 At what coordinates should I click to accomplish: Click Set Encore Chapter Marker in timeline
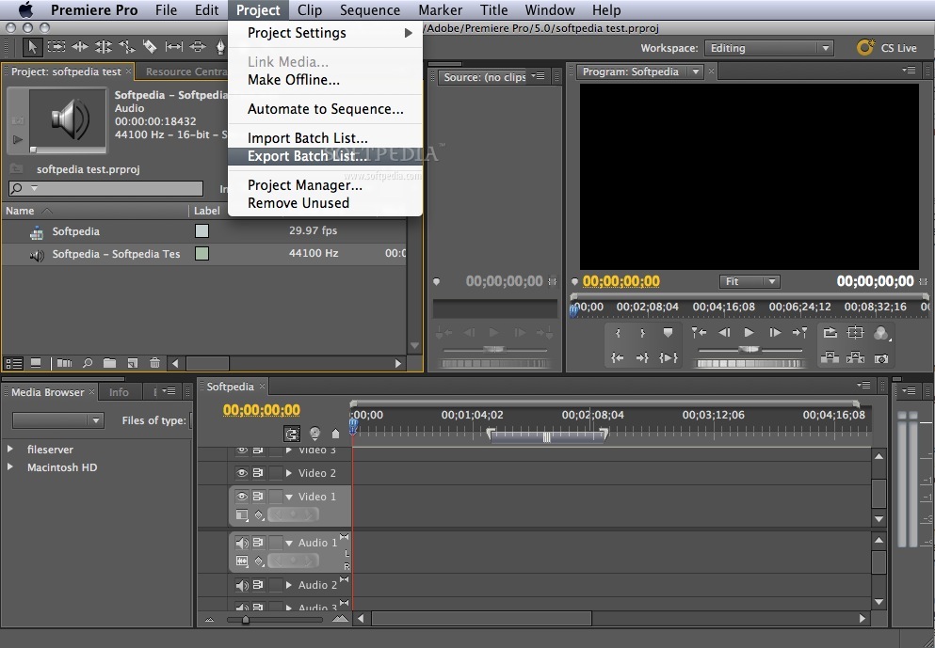coord(314,434)
